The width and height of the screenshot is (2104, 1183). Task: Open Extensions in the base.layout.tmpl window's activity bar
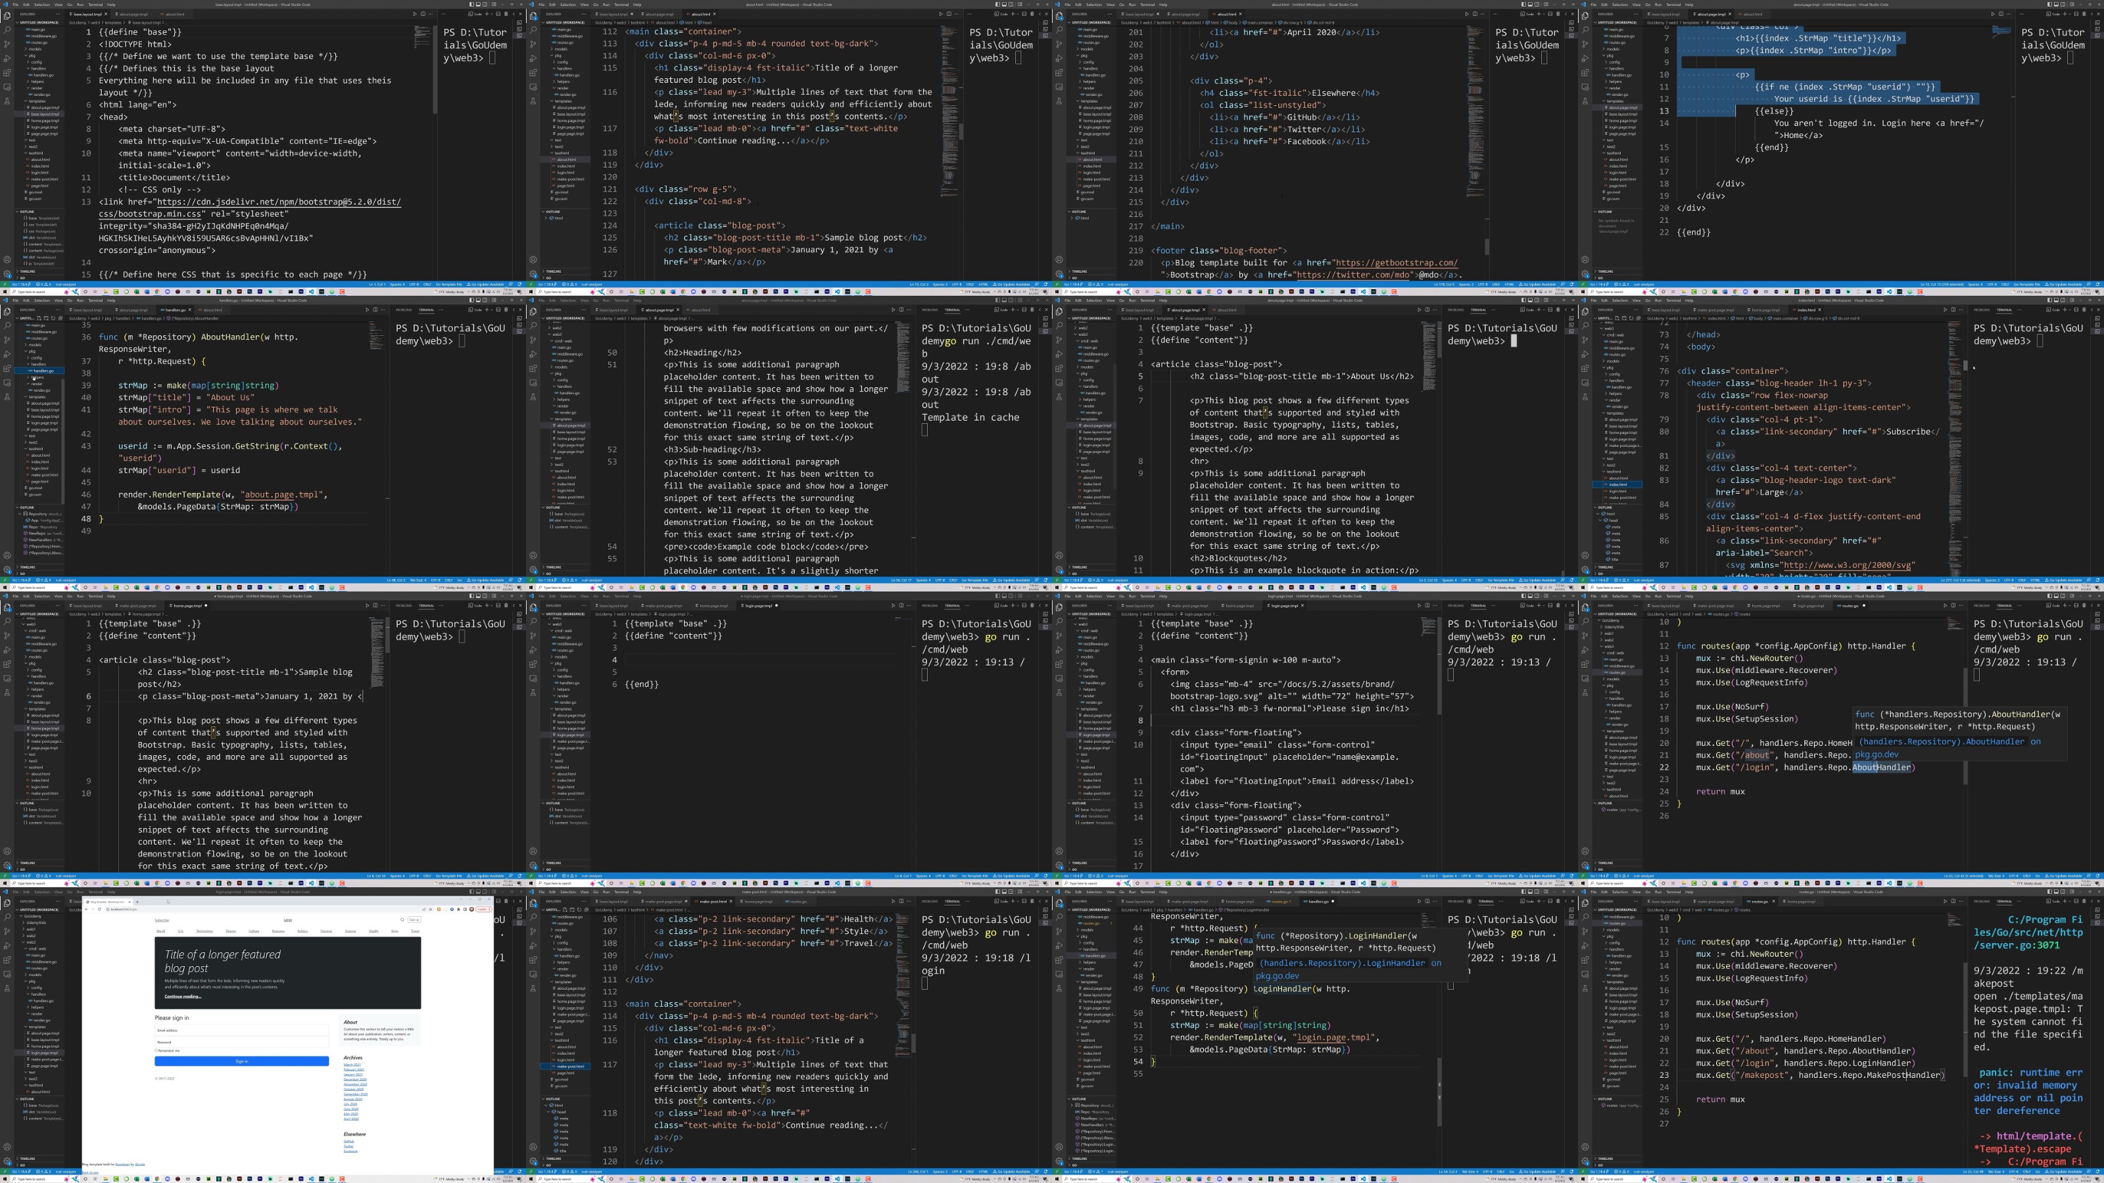click(7, 73)
